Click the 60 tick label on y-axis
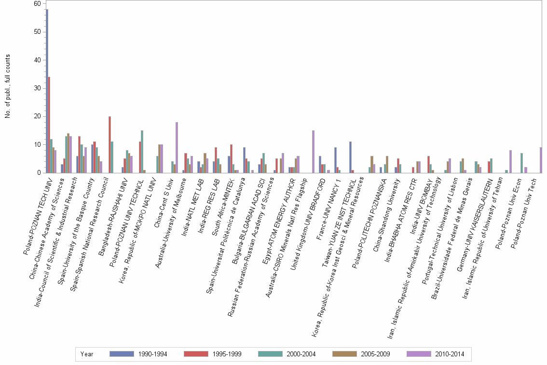 (37, 3)
